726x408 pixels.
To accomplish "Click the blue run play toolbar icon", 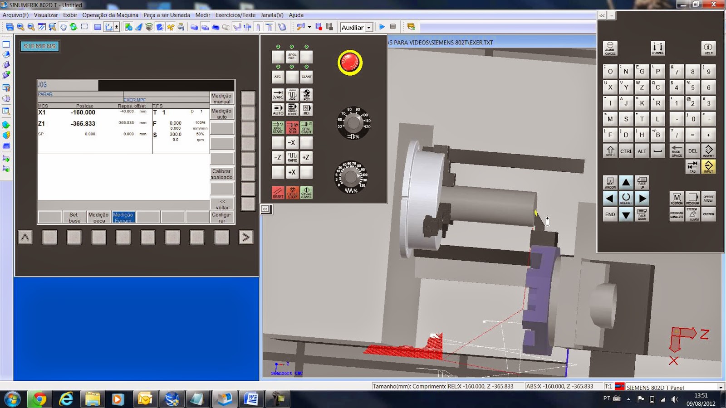I will [382, 27].
